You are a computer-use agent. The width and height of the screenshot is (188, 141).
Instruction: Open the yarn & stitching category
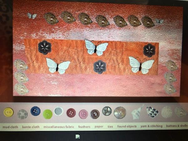[x=152, y=126]
